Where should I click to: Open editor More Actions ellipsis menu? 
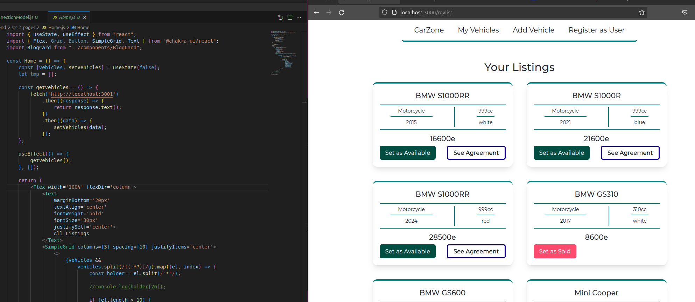coord(299,17)
